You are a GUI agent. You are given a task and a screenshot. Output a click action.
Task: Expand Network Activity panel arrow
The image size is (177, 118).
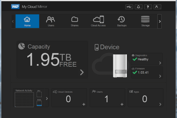47,99
